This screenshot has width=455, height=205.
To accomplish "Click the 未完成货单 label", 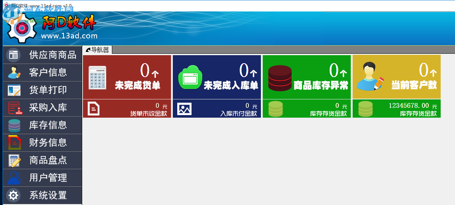I will pyautogui.click(x=138, y=86).
